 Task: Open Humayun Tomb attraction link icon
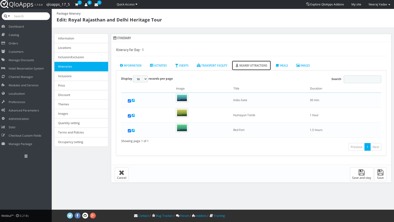pos(133,116)
